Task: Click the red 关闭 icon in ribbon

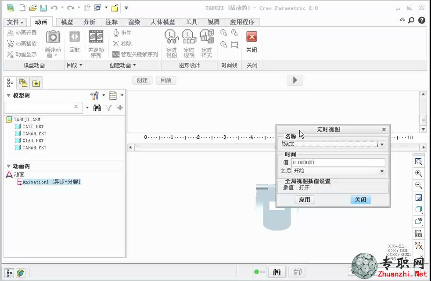Action: pos(251,36)
